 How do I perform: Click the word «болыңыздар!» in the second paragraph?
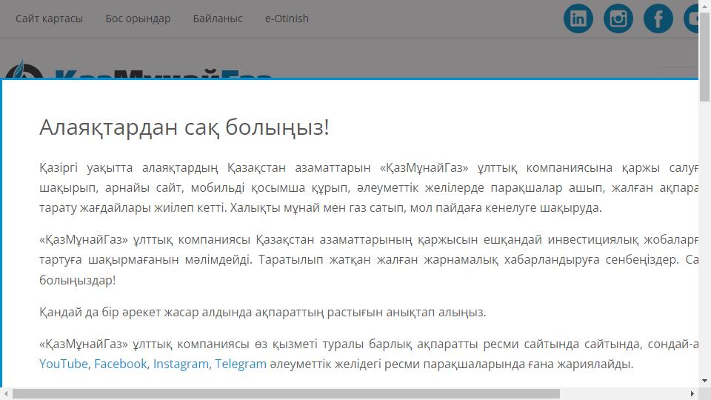coord(78,280)
